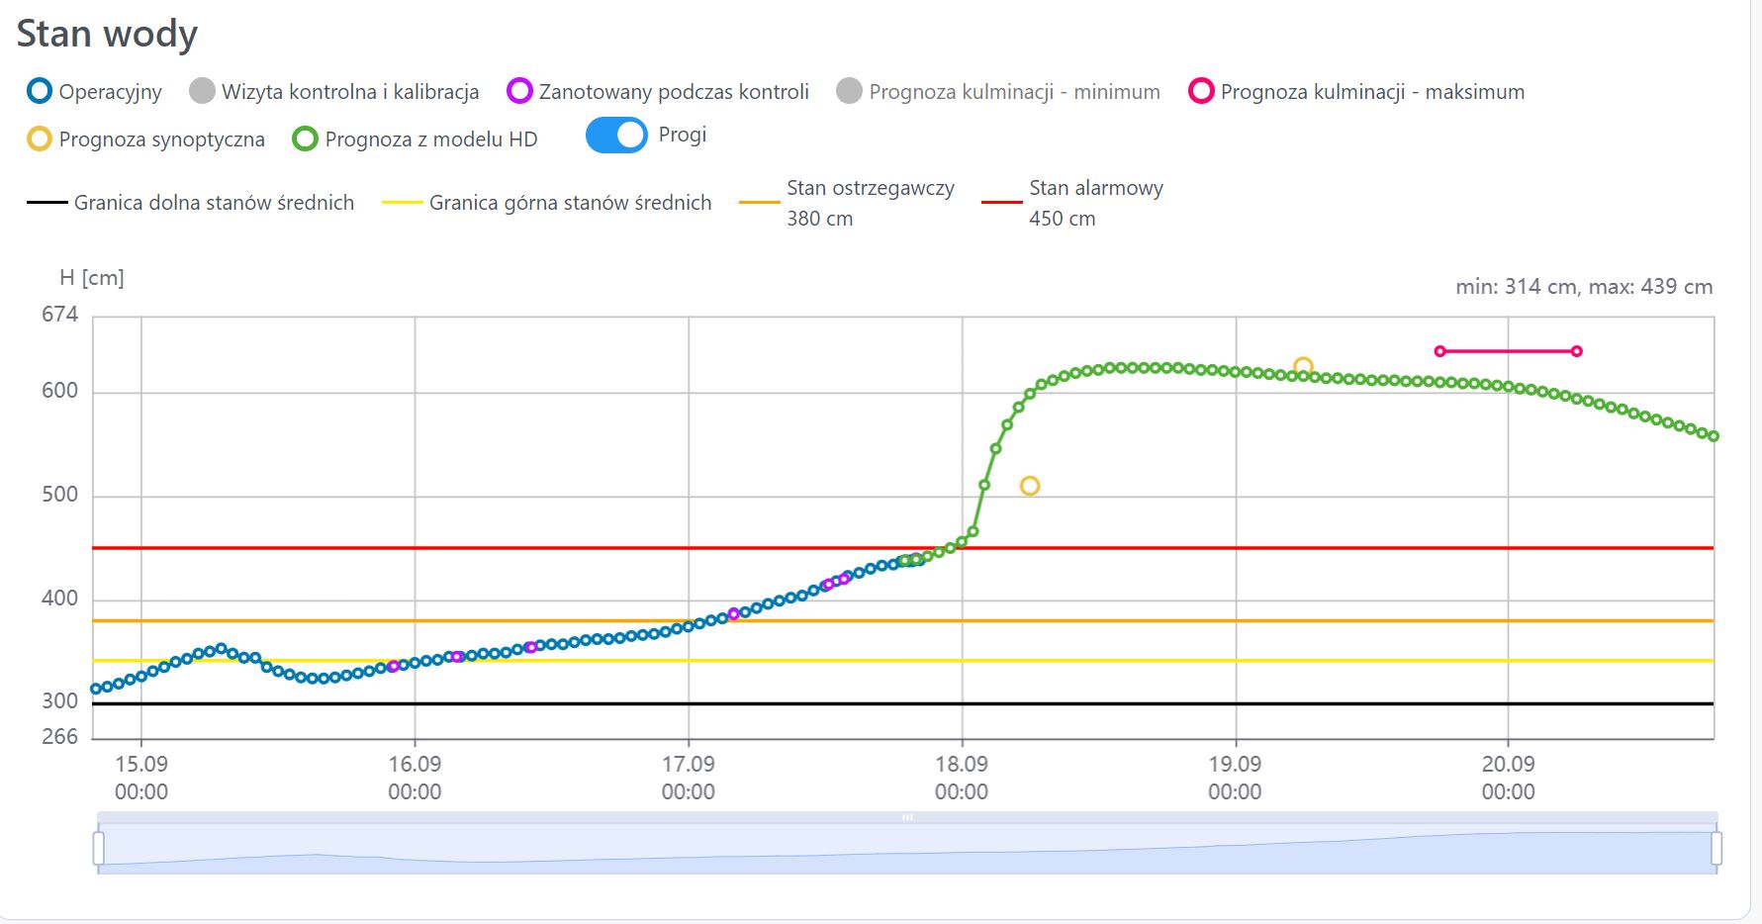Click the right end of pink culmination forecast line
1762x924 pixels.
click(1577, 351)
